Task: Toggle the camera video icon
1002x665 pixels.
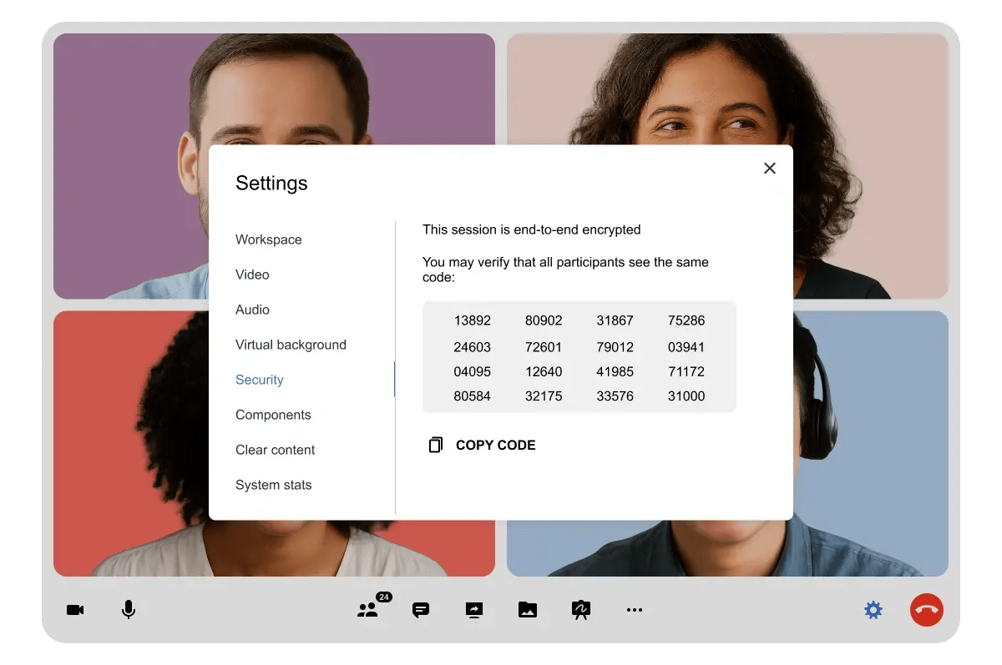Action: pyautogui.click(x=75, y=610)
